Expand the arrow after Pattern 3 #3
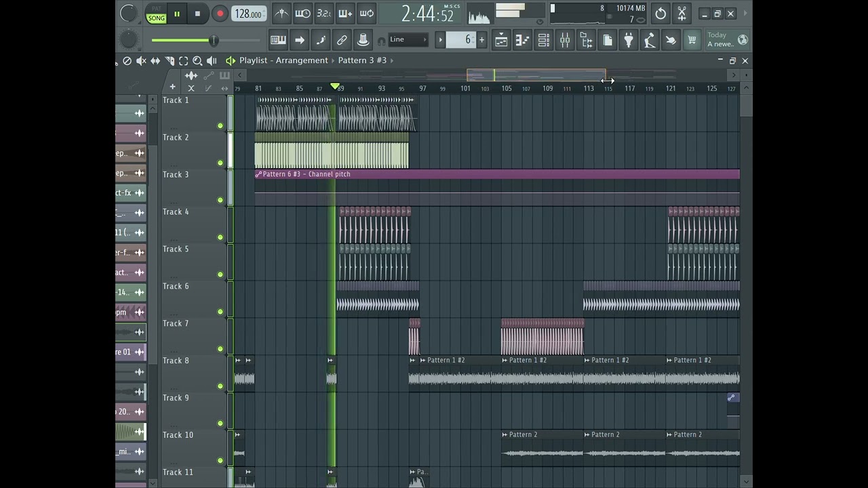This screenshot has width=868, height=488. (x=392, y=60)
